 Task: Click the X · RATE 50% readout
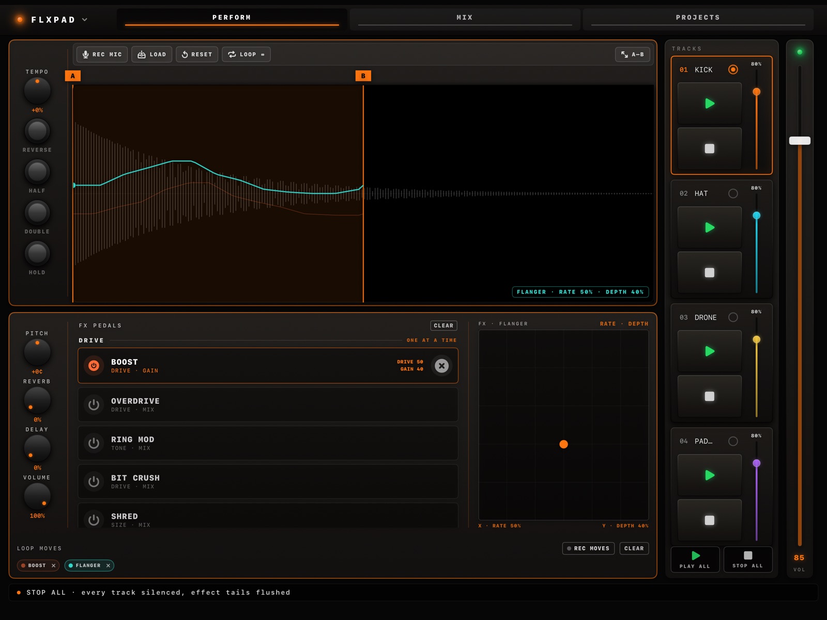(x=500, y=526)
